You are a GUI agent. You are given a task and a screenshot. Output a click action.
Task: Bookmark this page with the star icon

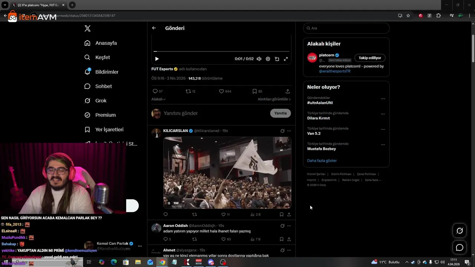point(408,16)
